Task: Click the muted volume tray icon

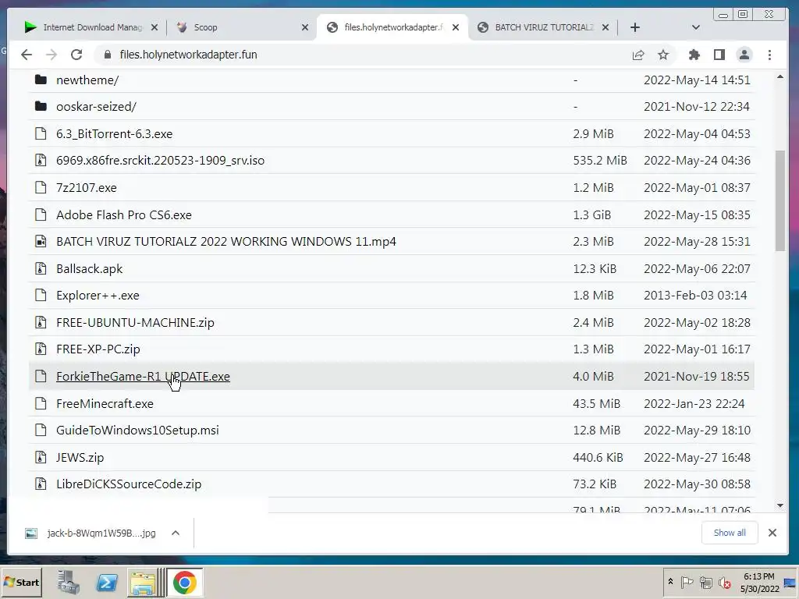Action: [725, 583]
